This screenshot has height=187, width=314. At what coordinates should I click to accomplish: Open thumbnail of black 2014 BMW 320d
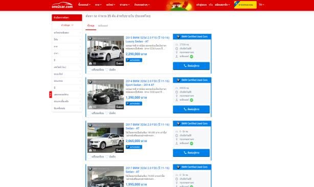click(x=105, y=94)
